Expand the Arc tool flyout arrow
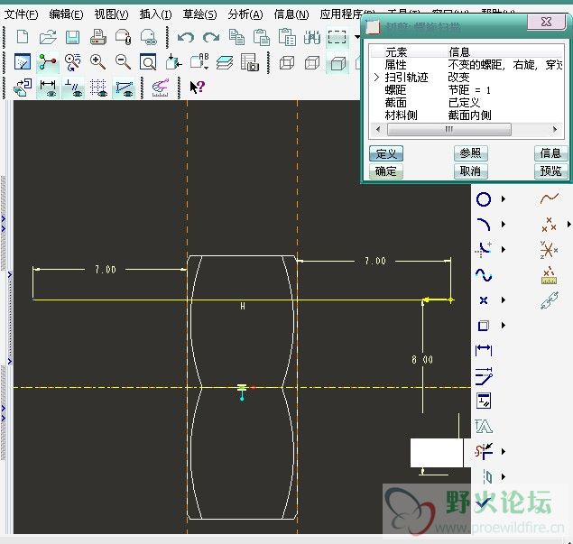The height and width of the screenshot is (544, 573). pos(504,225)
